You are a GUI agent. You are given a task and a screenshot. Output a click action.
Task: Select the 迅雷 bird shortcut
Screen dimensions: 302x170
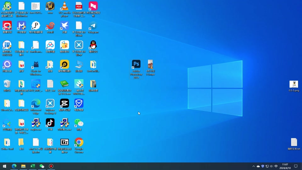(x=64, y=27)
